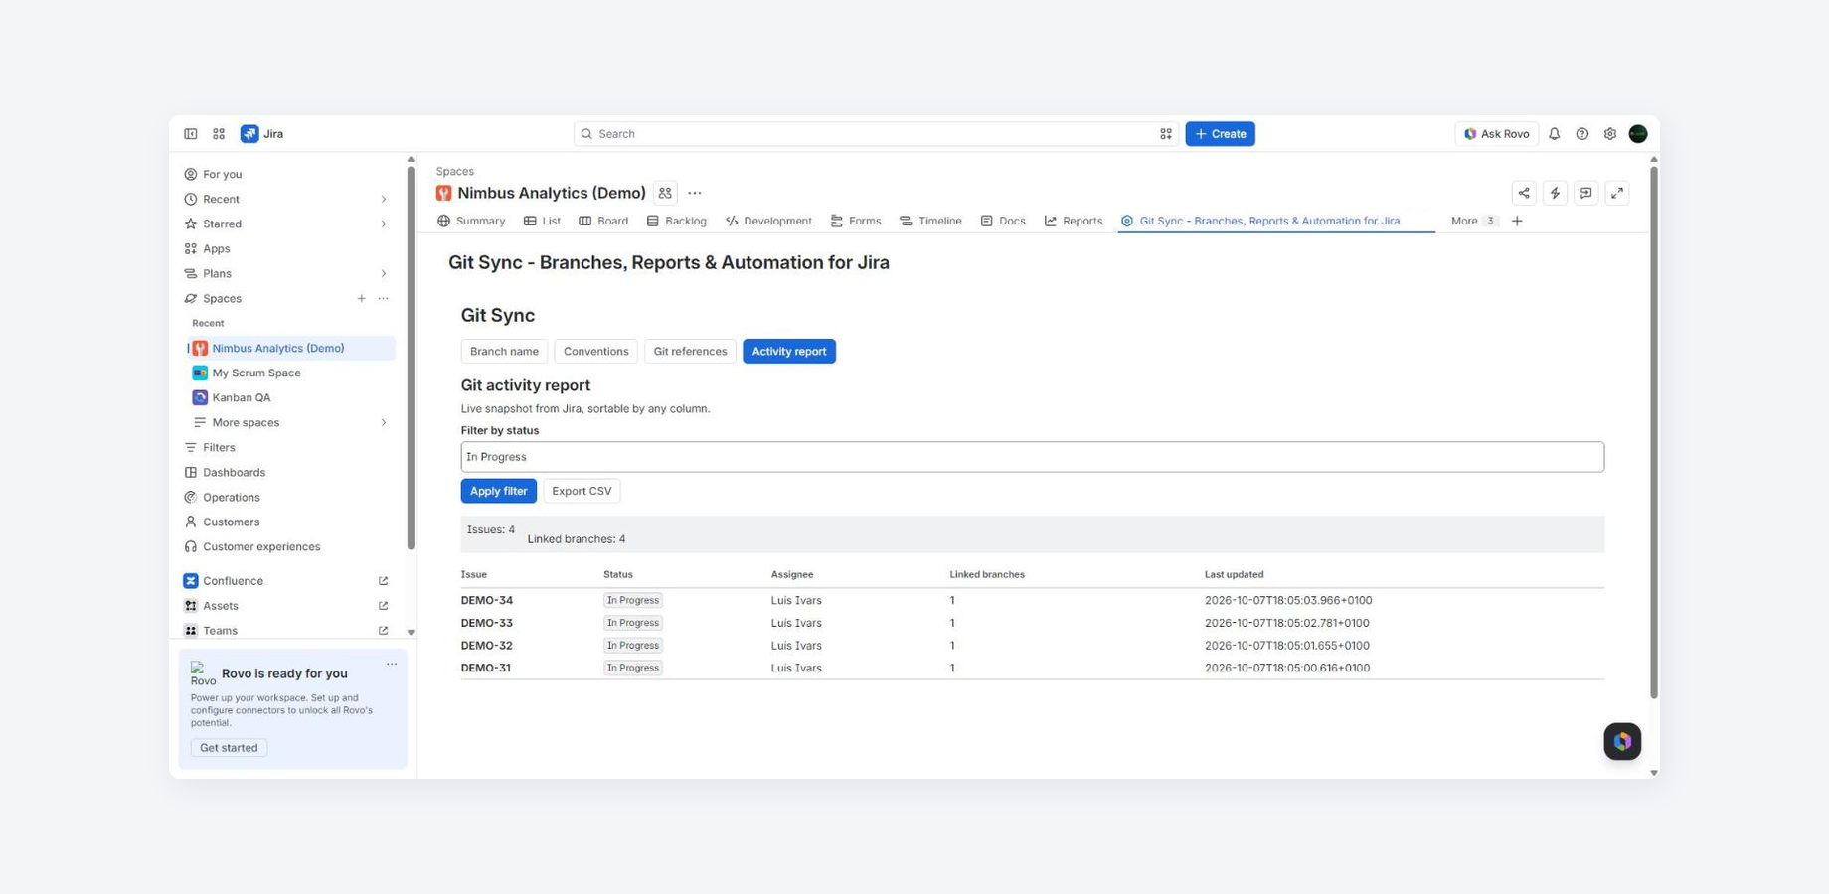Open Assets external link icon
This screenshot has height=894, width=1829.
(x=383, y=606)
